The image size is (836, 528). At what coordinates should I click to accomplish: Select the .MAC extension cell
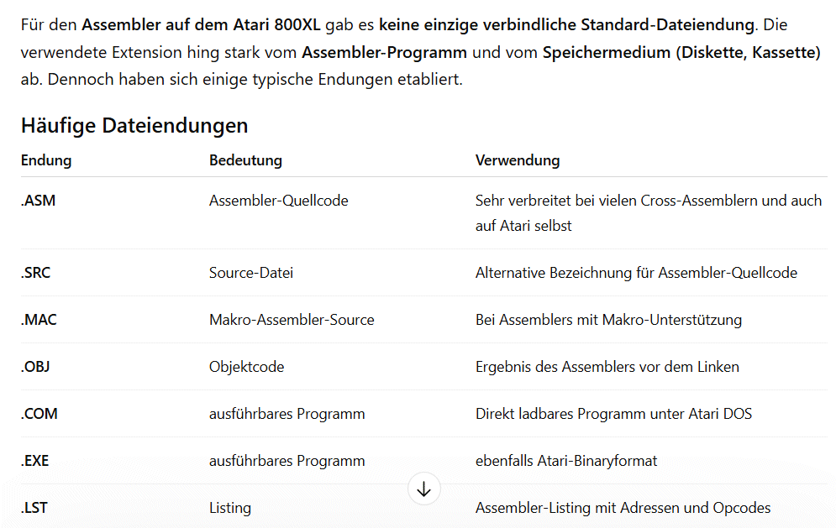(x=39, y=320)
